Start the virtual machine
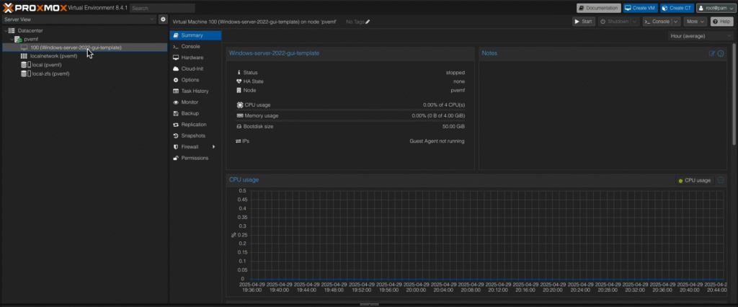This screenshot has height=307, width=738. [x=584, y=22]
